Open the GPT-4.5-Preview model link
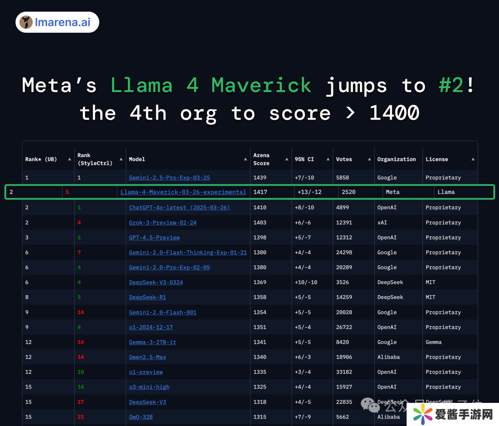The height and width of the screenshot is (426, 499). tap(154, 237)
